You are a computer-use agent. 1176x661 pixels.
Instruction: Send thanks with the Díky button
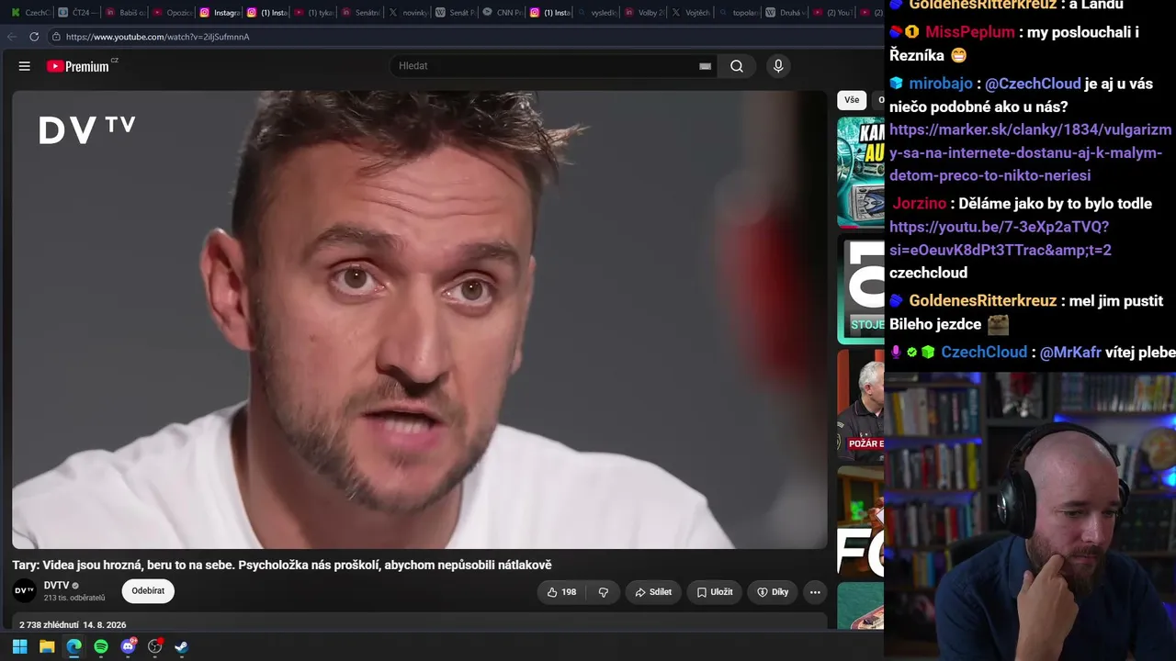[x=773, y=592]
